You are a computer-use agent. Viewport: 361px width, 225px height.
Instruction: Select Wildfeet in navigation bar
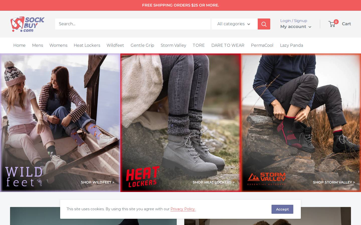click(115, 45)
